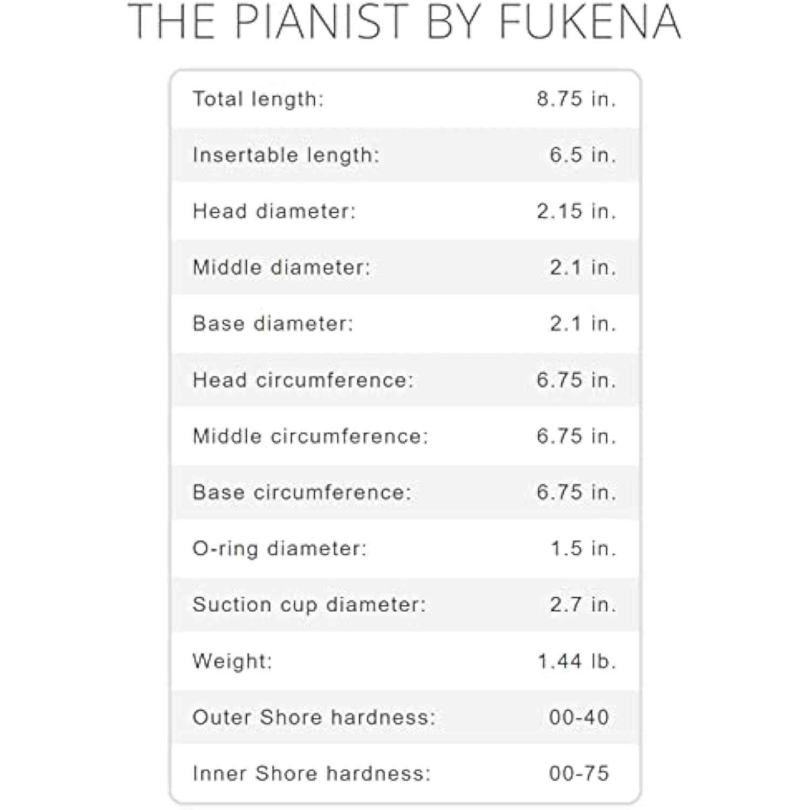Screen dimensions: 810x810
Task: Click the 'Weight:' label
Action: click(x=232, y=661)
